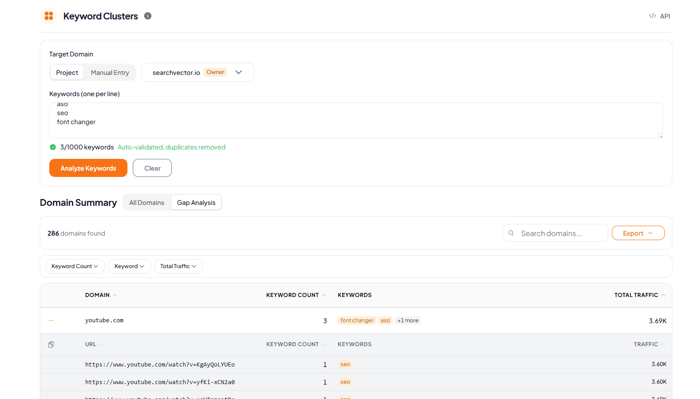Screen dimensions: 700x399
Task: Open the info tooltip beside Keyword Clusters
Action: [148, 16]
